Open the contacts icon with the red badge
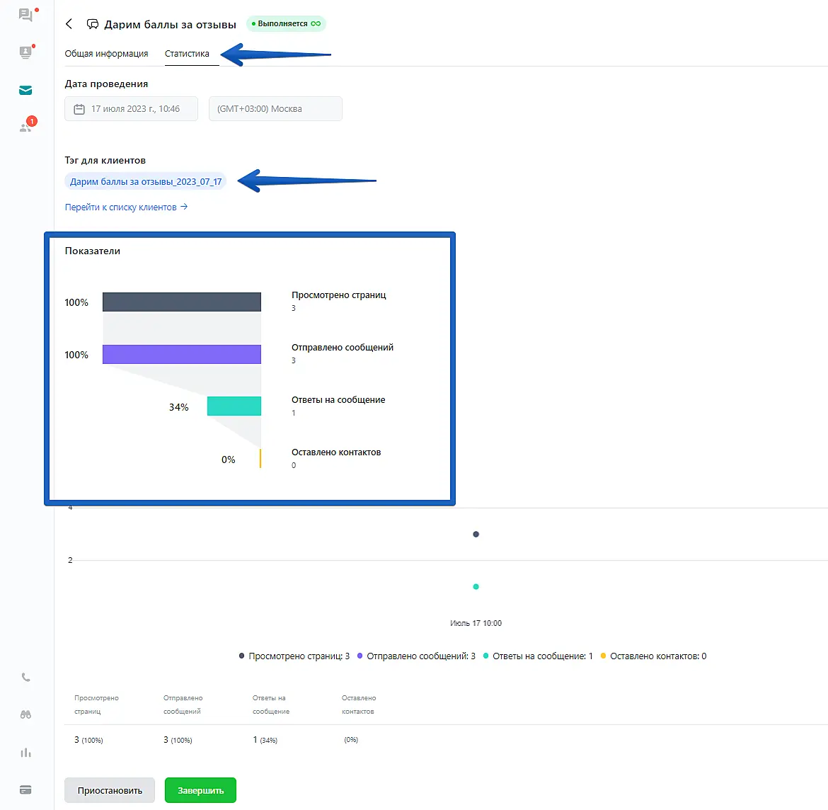The width and height of the screenshot is (828, 810). pyautogui.click(x=26, y=127)
